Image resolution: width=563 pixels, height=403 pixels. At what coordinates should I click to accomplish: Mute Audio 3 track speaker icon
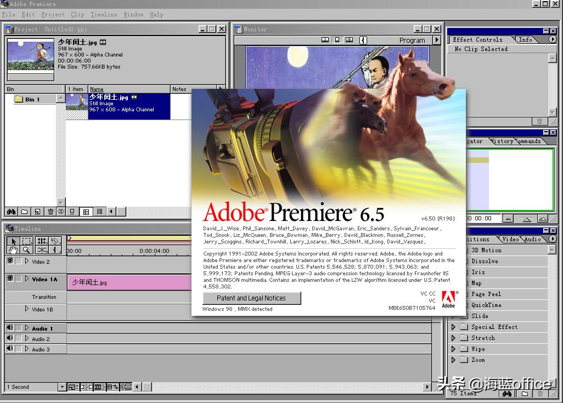tap(10, 349)
